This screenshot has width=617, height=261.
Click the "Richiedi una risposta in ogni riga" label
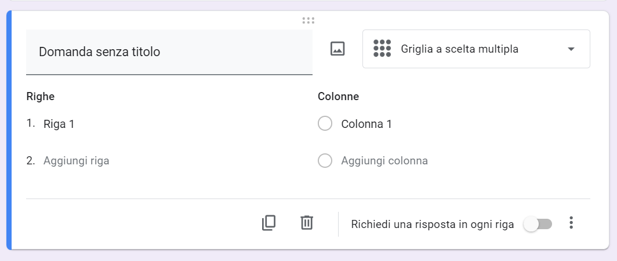433,225
